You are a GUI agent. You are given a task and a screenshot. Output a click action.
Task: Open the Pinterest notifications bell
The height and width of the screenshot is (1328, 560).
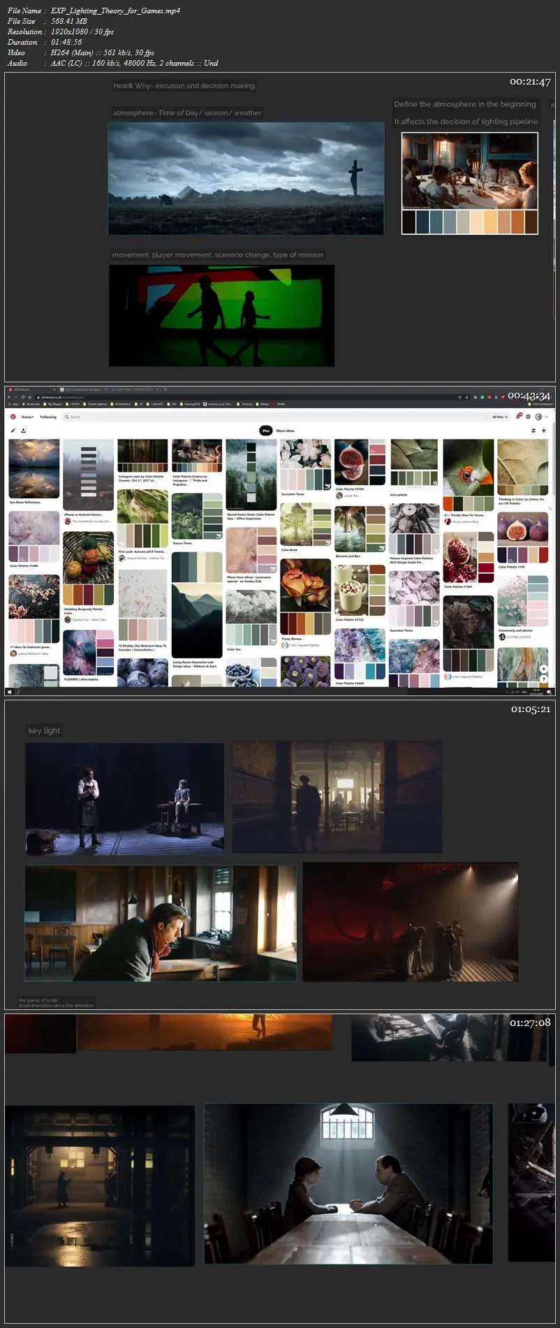pyautogui.click(x=518, y=417)
